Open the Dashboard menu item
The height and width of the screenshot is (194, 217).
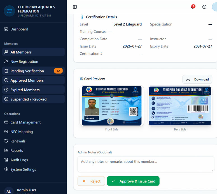point(33,29)
